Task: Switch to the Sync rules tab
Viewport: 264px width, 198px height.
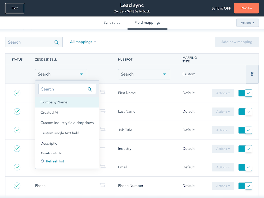Action: (x=112, y=22)
